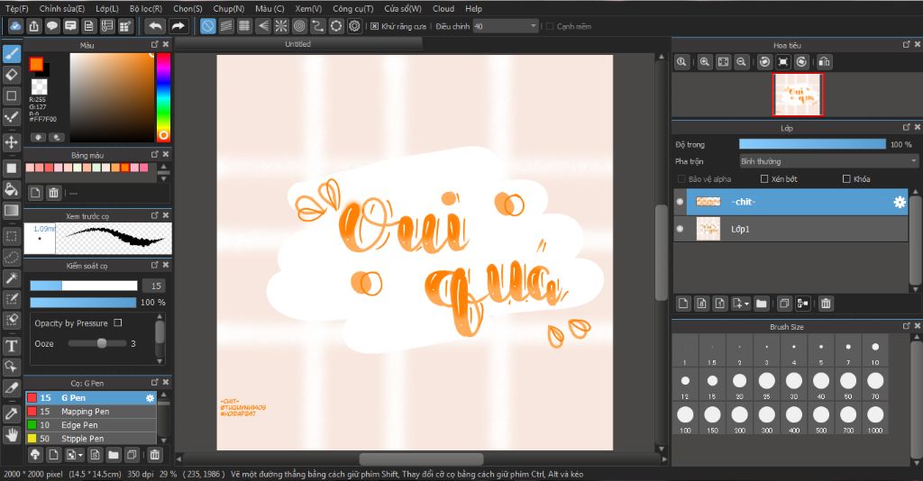Enable concentric circle snap
Screen dimensions: 923x481
click(299, 26)
